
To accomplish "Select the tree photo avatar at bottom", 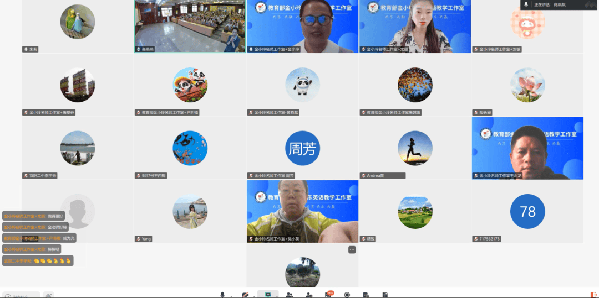I will point(303,273).
